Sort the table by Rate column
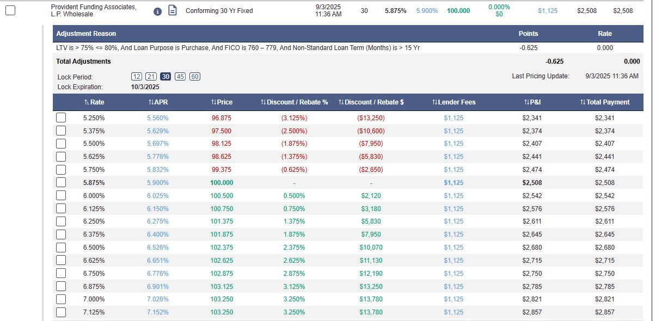 click(94, 102)
